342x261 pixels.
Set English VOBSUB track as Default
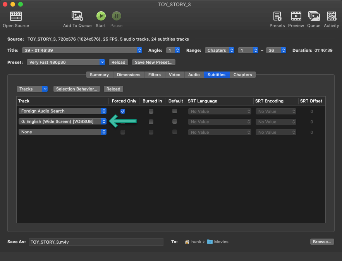coord(175,121)
